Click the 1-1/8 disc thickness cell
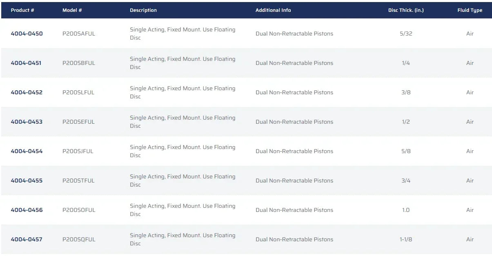492x256 pixels. click(406, 239)
